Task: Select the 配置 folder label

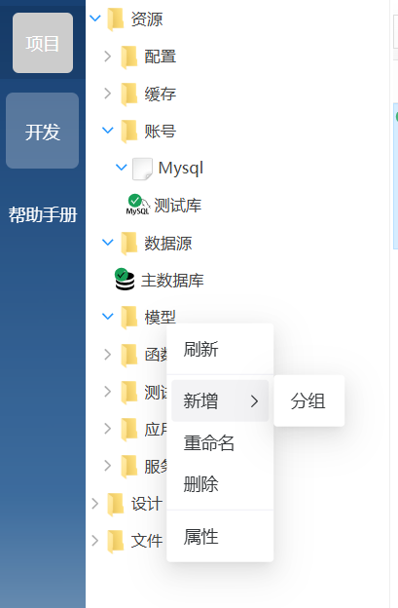Action: click(x=161, y=57)
